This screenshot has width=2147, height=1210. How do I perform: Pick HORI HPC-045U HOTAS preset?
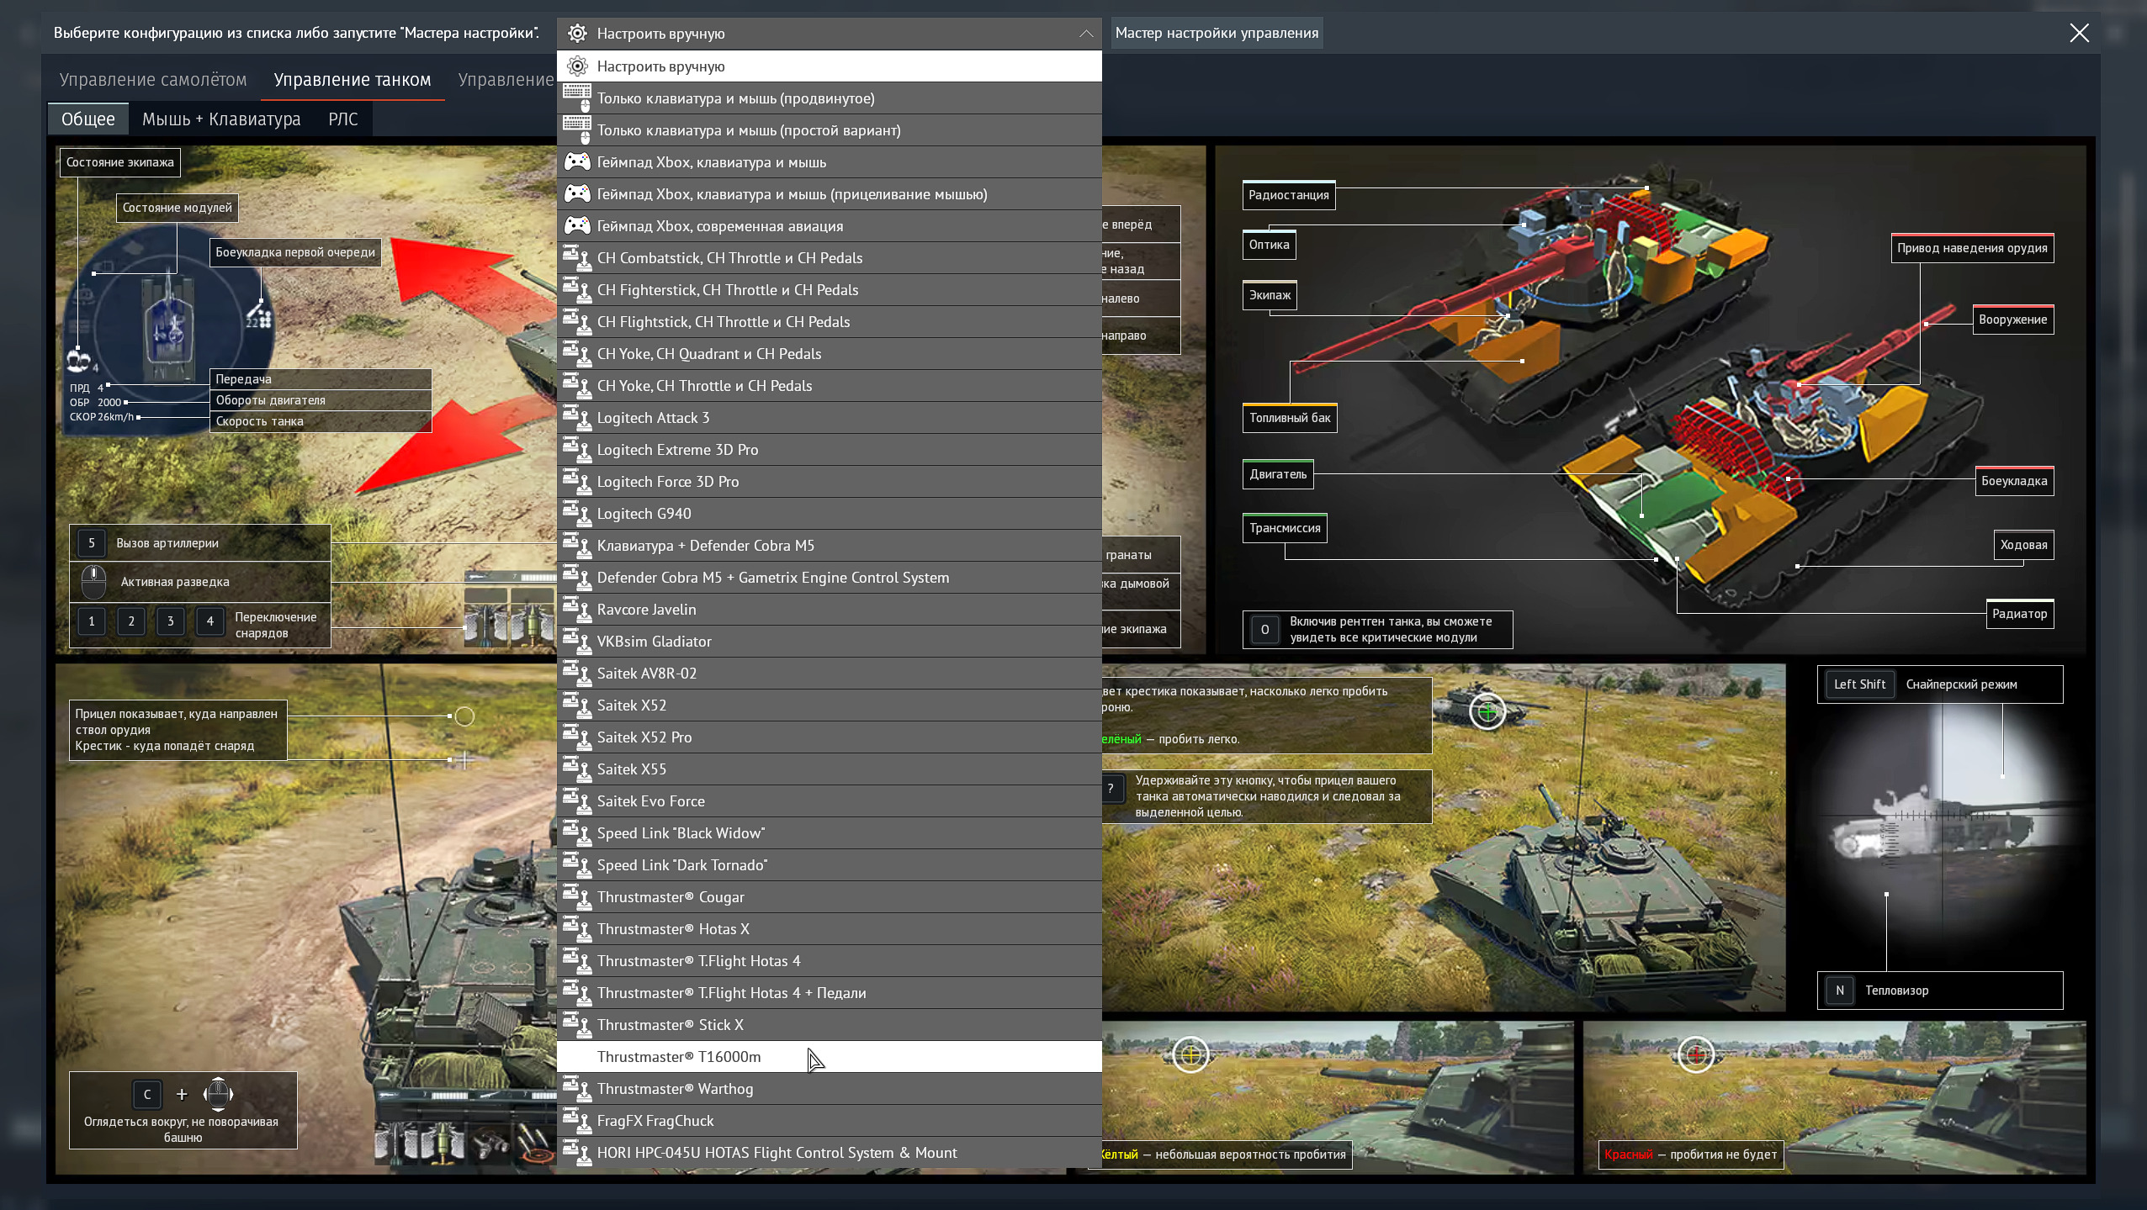[x=777, y=1153]
